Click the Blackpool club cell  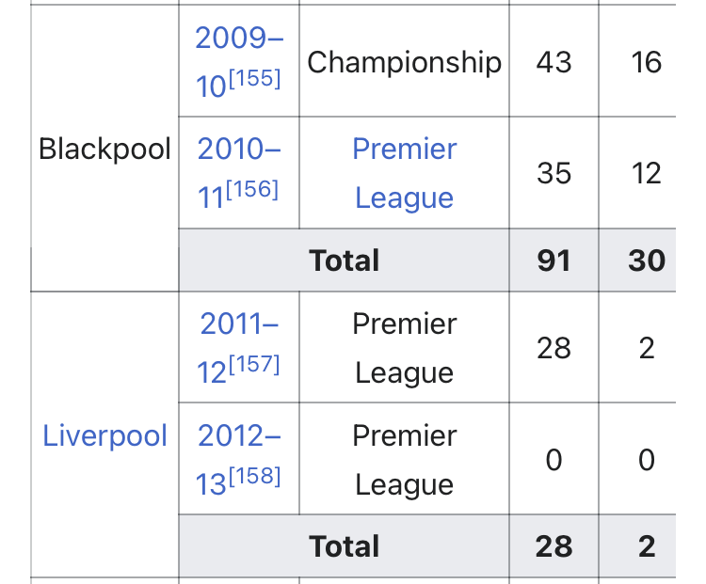[104, 149]
